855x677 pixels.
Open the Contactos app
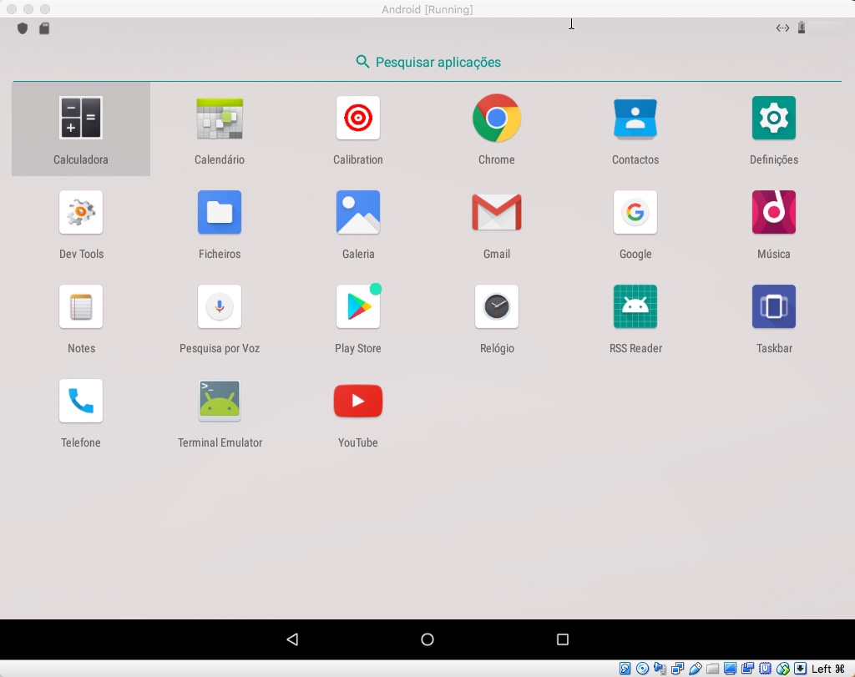coord(635,118)
